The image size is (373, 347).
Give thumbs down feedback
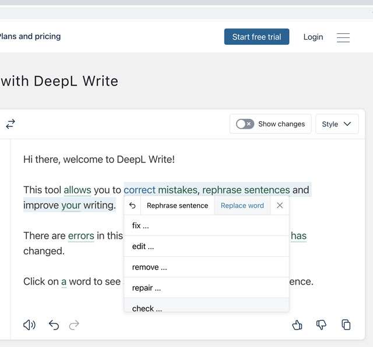[x=321, y=325]
